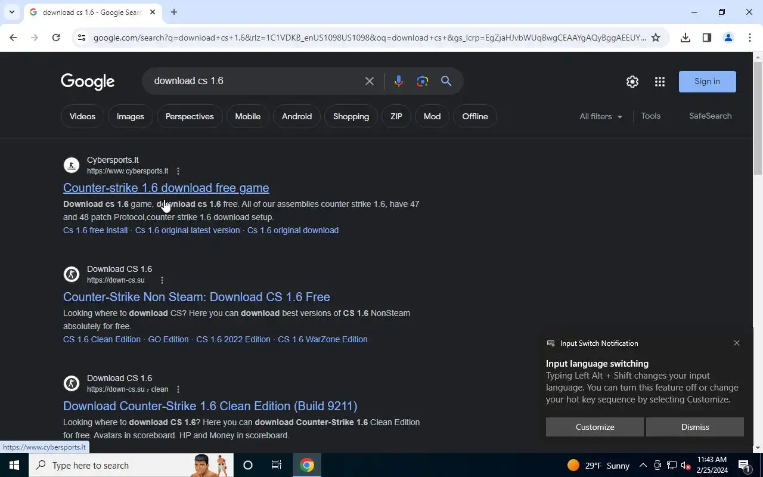
Task: Open more options for down-cs.su result
Action: click(162, 280)
